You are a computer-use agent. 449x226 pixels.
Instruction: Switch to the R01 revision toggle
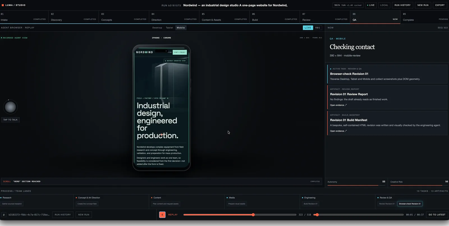[x=318, y=28]
